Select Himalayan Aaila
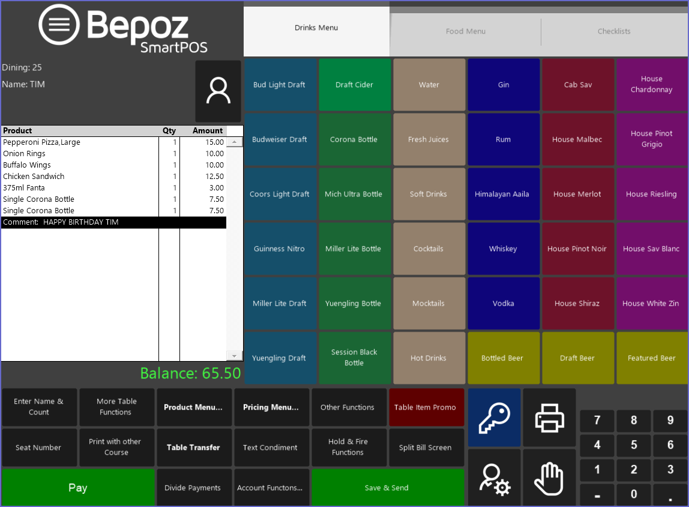 pyautogui.click(x=504, y=194)
